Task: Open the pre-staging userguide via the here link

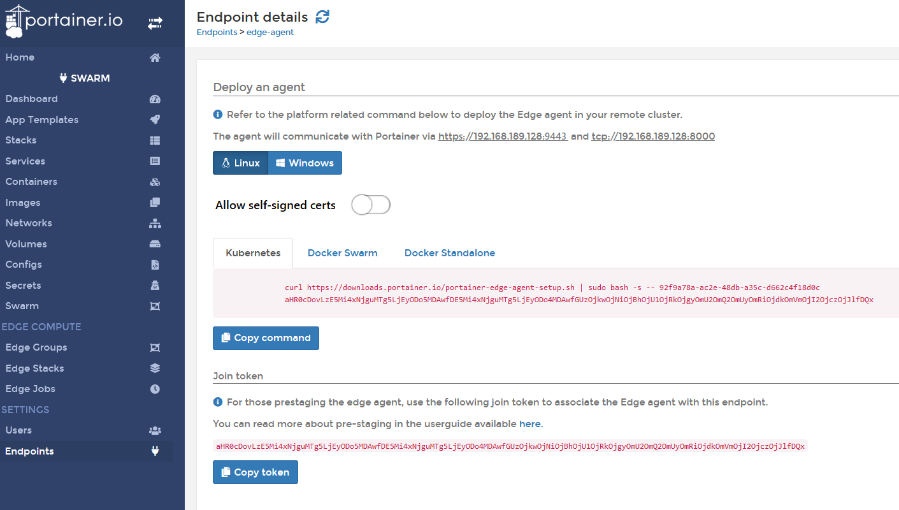Action: click(x=529, y=423)
